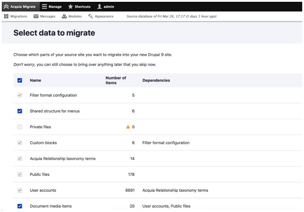The image size is (304, 212).
Task: Toggle the select-all checkbox in table header
Action: point(19,80)
